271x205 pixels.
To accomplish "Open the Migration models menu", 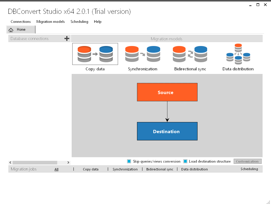I will tap(50, 22).
